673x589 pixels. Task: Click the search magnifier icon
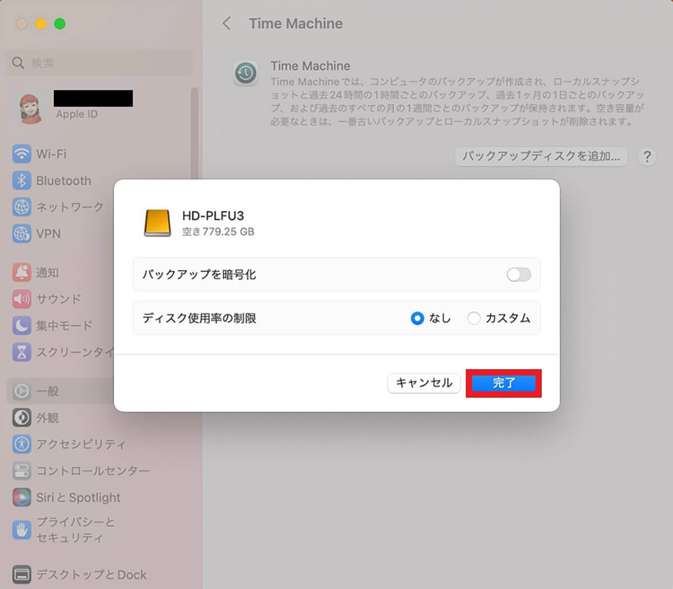(19, 63)
